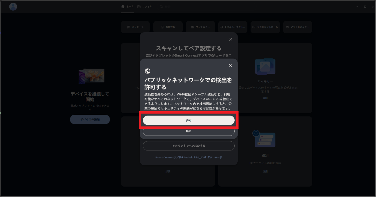Click デバイスの追加 to add a device
This screenshot has height=197, width=376.
(90, 119)
